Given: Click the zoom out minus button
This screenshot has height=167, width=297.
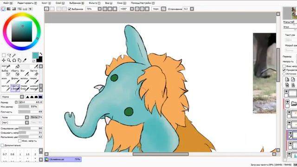Looking at the screenshot, I should (105, 9).
